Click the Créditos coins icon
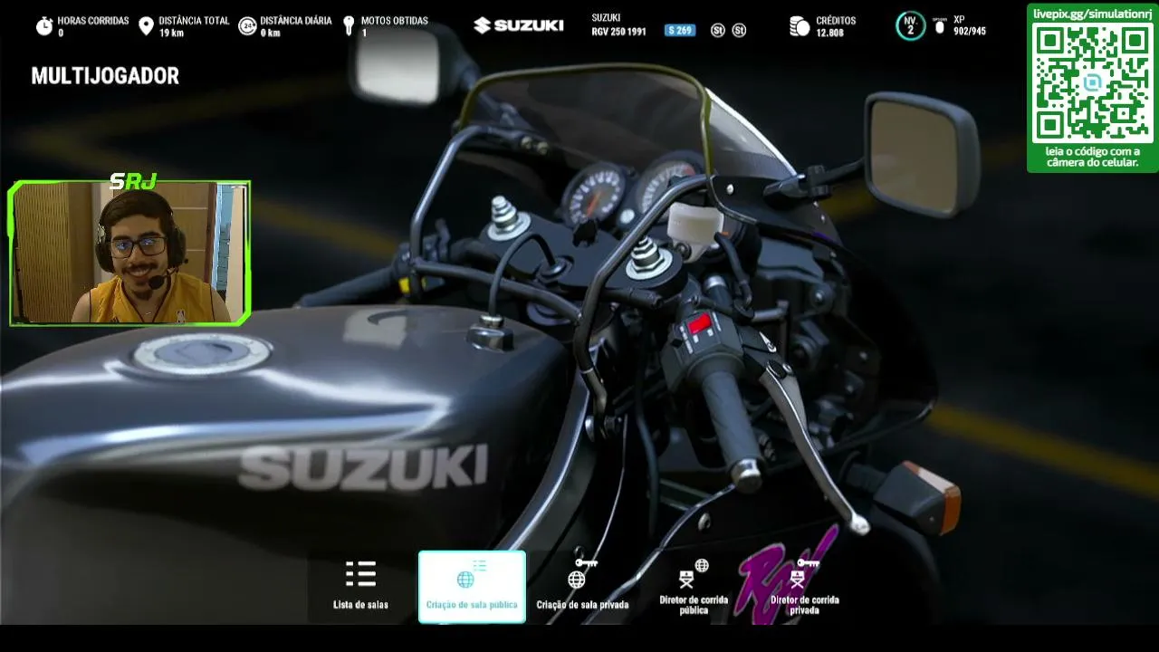Screen dimensions: 1159x652 (x=800, y=26)
